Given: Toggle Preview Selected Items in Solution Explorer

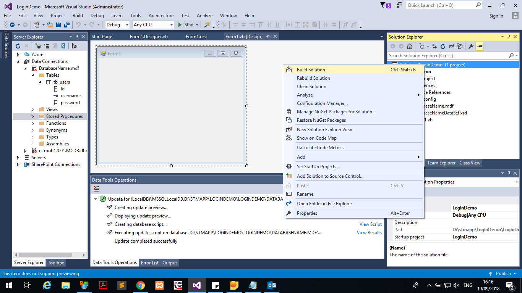Looking at the screenshot, I should click(x=480, y=46).
